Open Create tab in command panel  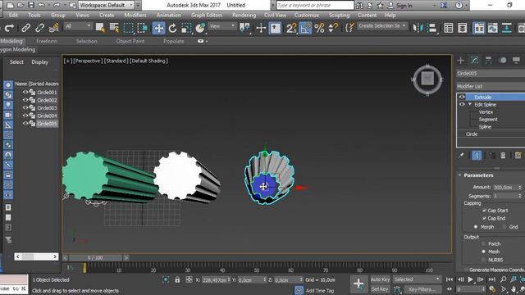pyautogui.click(x=461, y=60)
